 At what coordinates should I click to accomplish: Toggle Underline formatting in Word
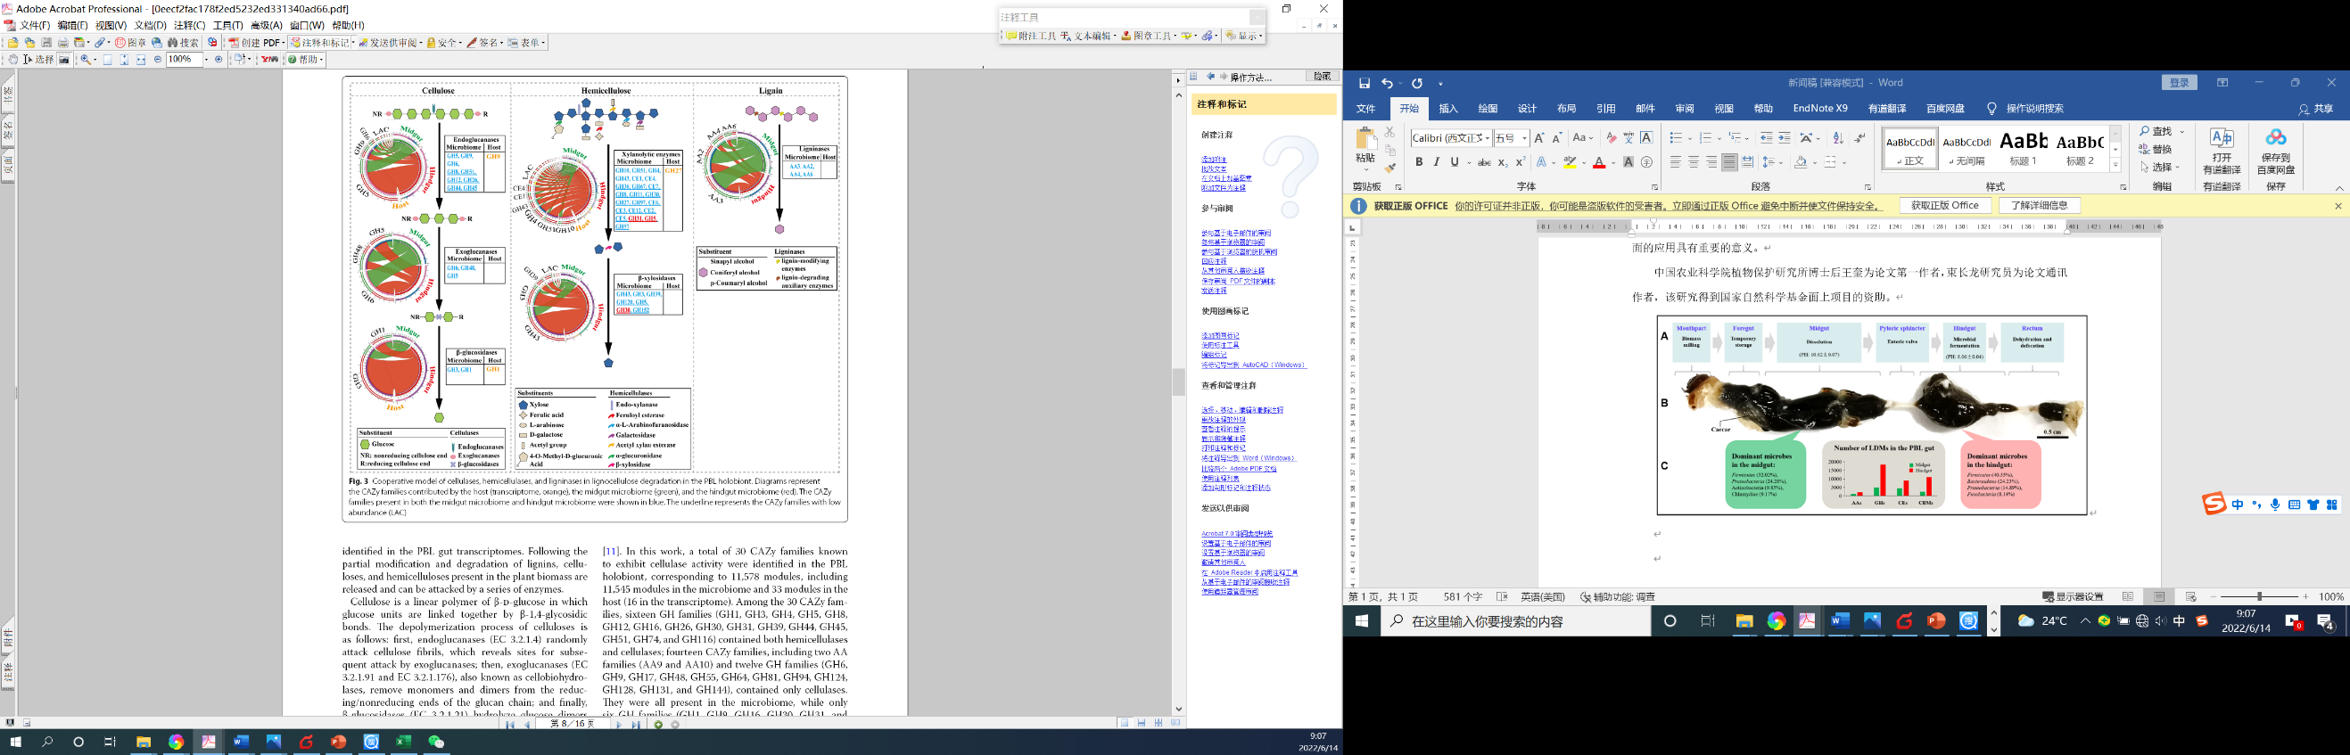pos(1455,162)
